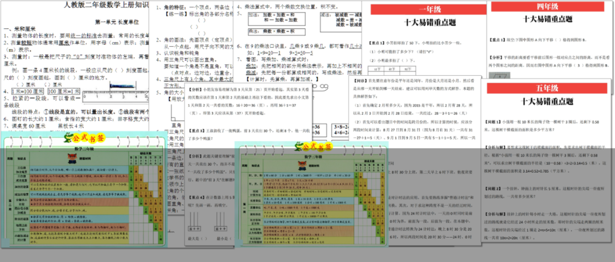Click the 数学三年级 title on center bookmark card
This screenshot has width=615, height=262.
coord(313,157)
